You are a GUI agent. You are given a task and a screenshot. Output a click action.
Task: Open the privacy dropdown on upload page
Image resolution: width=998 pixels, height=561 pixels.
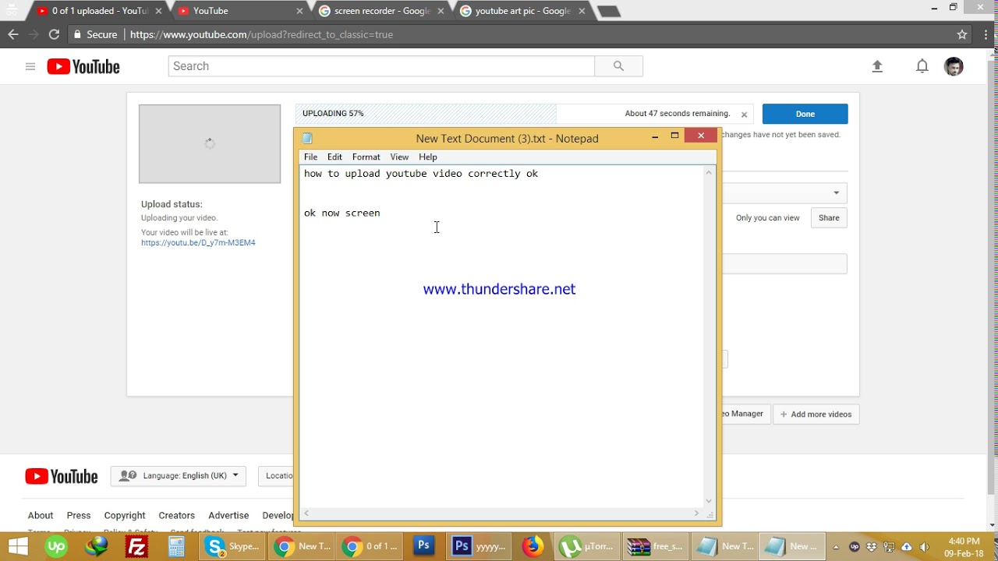[x=784, y=192]
